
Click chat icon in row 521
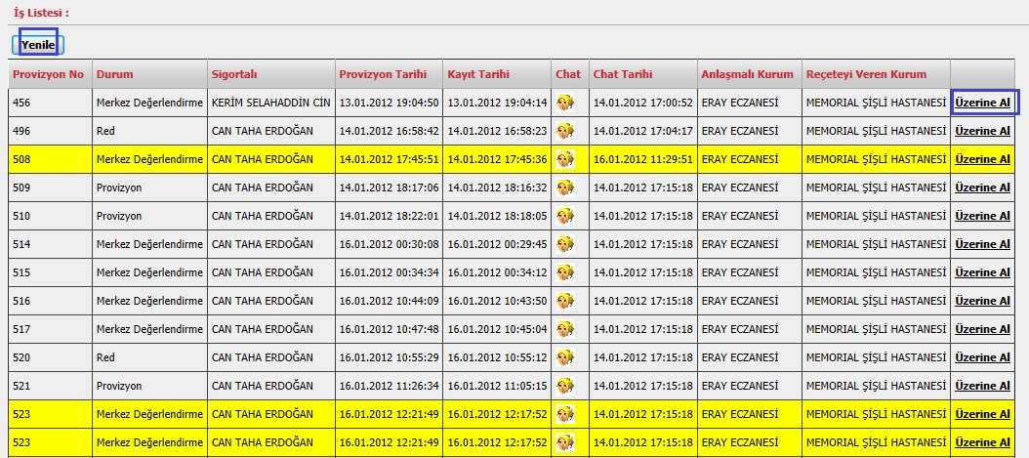[x=565, y=386]
